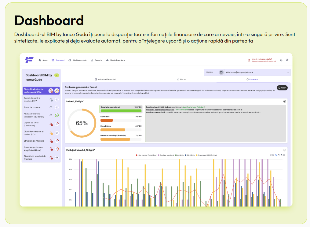The width and height of the screenshot is (310, 227).
Task: Toggle Lichiditate legend series
Action: click(x=179, y=155)
